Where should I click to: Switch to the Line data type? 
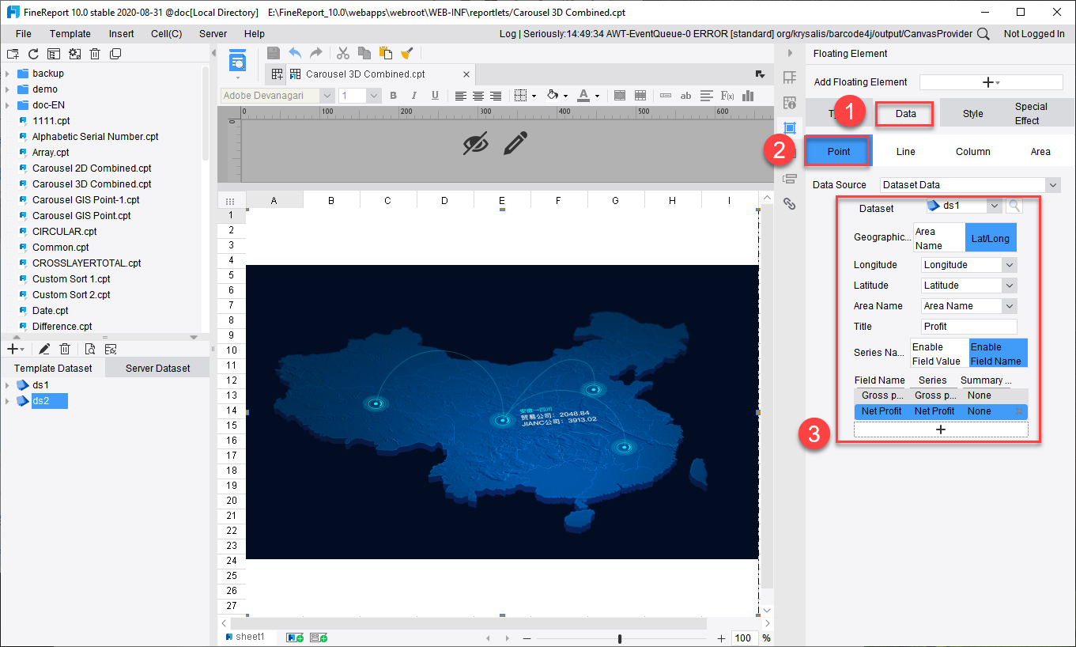905,151
